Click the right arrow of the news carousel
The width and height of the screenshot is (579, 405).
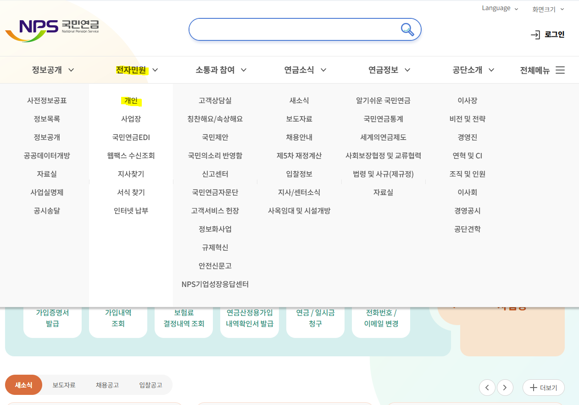click(x=505, y=387)
